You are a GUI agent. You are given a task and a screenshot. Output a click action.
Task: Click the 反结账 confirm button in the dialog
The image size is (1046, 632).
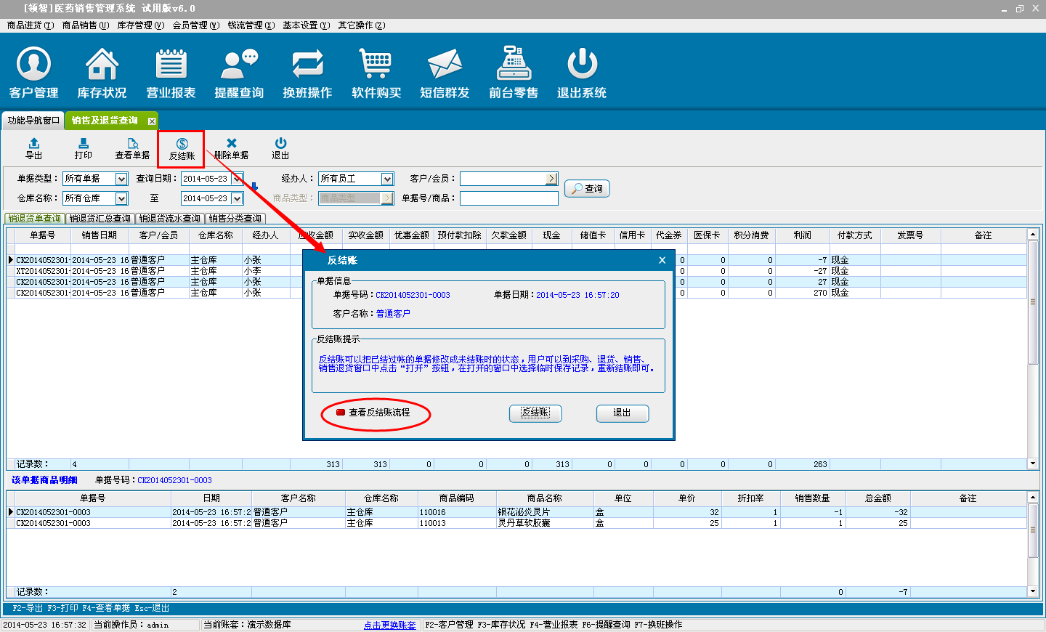point(535,413)
